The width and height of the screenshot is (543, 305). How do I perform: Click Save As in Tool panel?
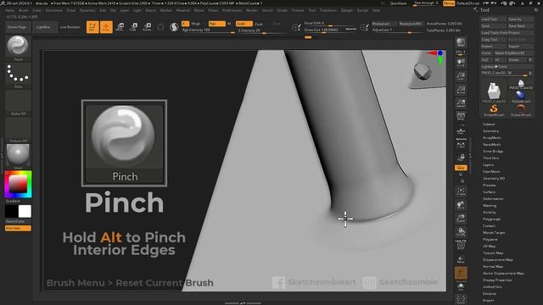click(x=520, y=19)
